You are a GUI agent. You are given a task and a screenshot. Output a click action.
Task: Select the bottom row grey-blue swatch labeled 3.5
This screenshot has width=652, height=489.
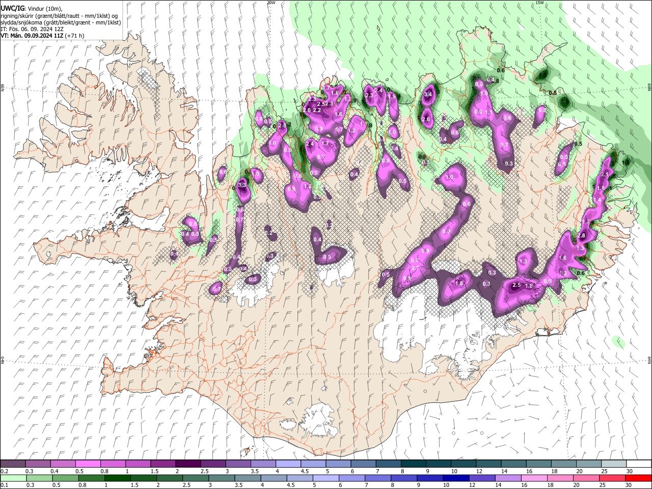(x=247, y=478)
